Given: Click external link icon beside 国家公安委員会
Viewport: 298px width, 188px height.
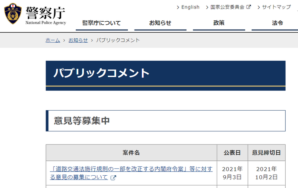Looking at the screenshot, I should (249, 7).
